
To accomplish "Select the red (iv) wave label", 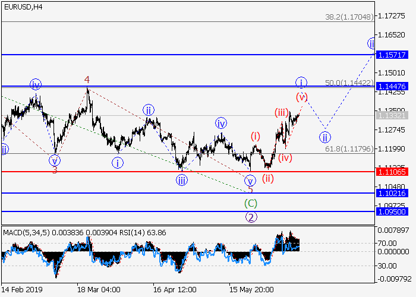I will pos(285,157).
